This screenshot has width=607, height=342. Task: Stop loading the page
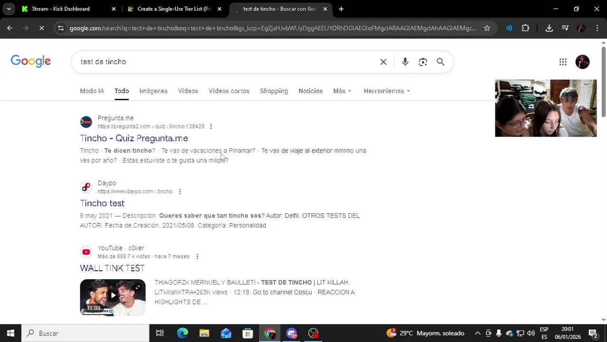[42, 28]
